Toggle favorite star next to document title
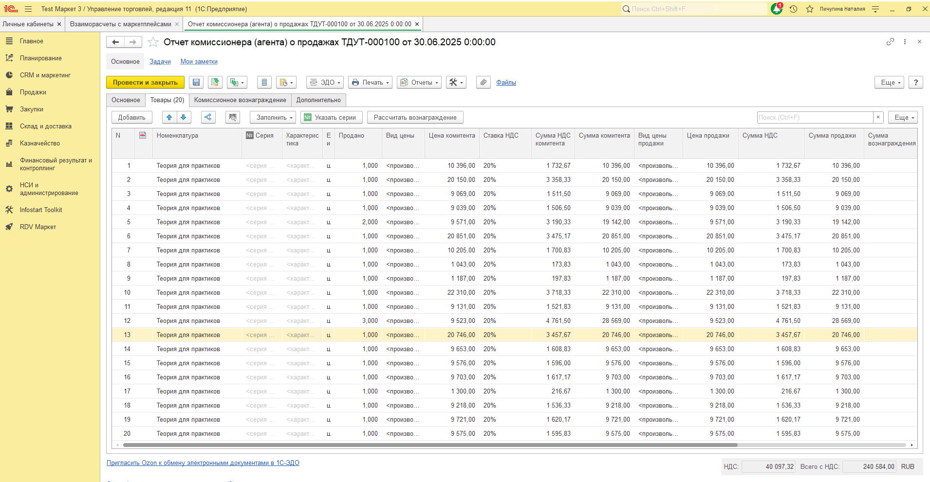The height and width of the screenshot is (482, 930). (153, 42)
